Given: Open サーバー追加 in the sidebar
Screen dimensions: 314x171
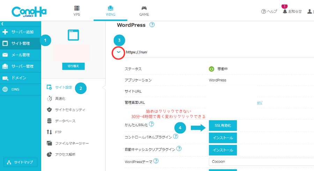Looking at the screenshot, I should 21,32.
